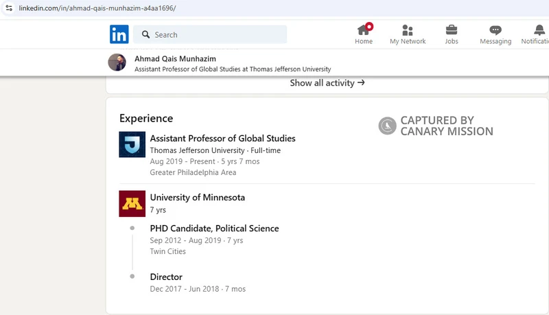
Task: Open University of Minnesota company link
Action: pos(198,198)
